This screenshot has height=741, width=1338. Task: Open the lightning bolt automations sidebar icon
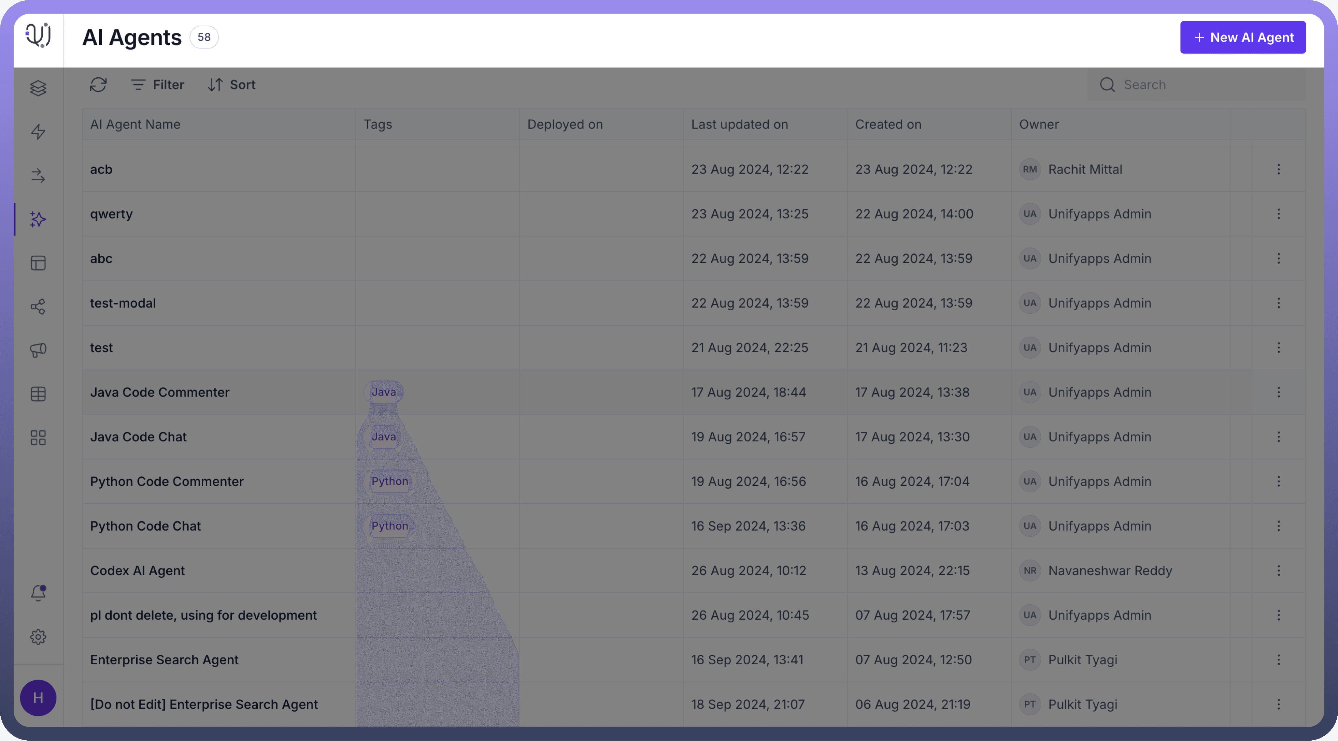pyautogui.click(x=38, y=132)
